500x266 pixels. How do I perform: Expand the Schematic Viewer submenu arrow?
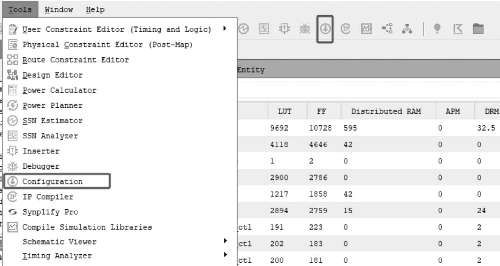tap(225, 241)
